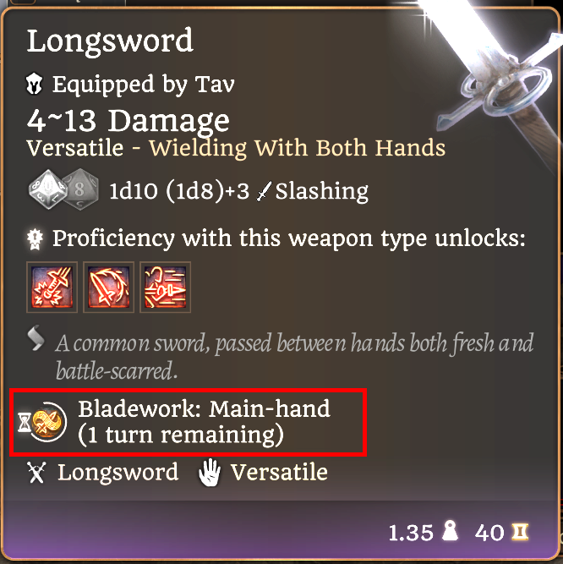The width and height of the screenshot is (563, 564).
Task: Click the crossed swords Longsword type icon
Action: [x=36, y=473]
